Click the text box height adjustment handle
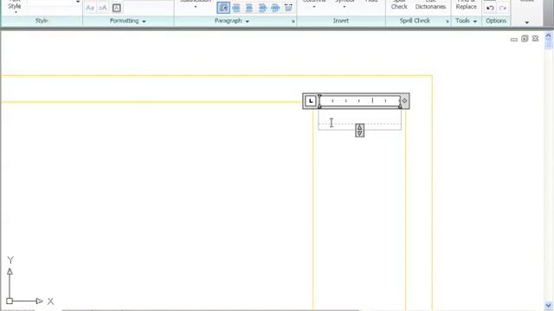The image size is (554, 311). 360,130
